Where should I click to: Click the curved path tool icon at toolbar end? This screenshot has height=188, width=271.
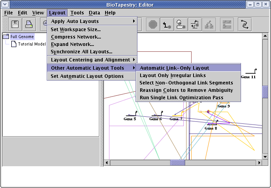click(x=245, y=25)
